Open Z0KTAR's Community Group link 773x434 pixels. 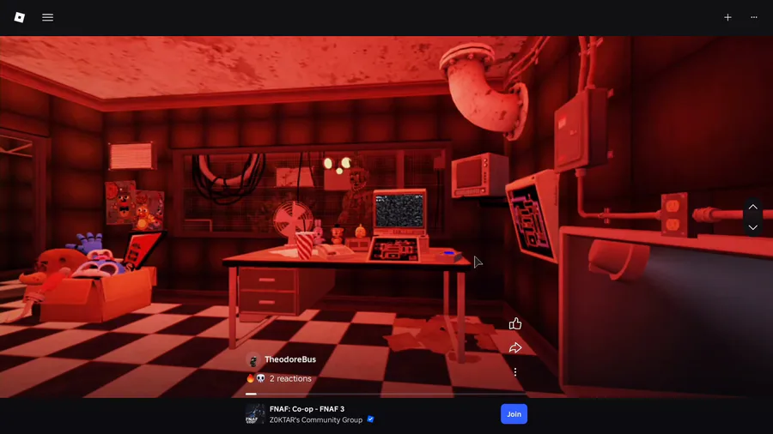tap(316, 419)
